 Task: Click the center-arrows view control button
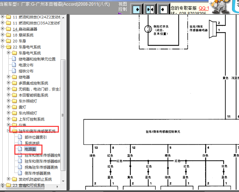[150, 10]
